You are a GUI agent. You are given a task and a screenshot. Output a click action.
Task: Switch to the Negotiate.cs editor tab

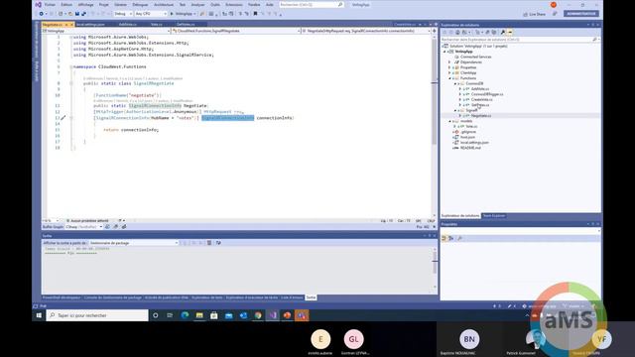pos(53,25)
